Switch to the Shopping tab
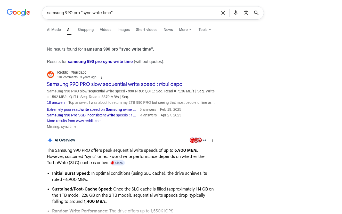 pyautogui.click(x=86, y=30)
